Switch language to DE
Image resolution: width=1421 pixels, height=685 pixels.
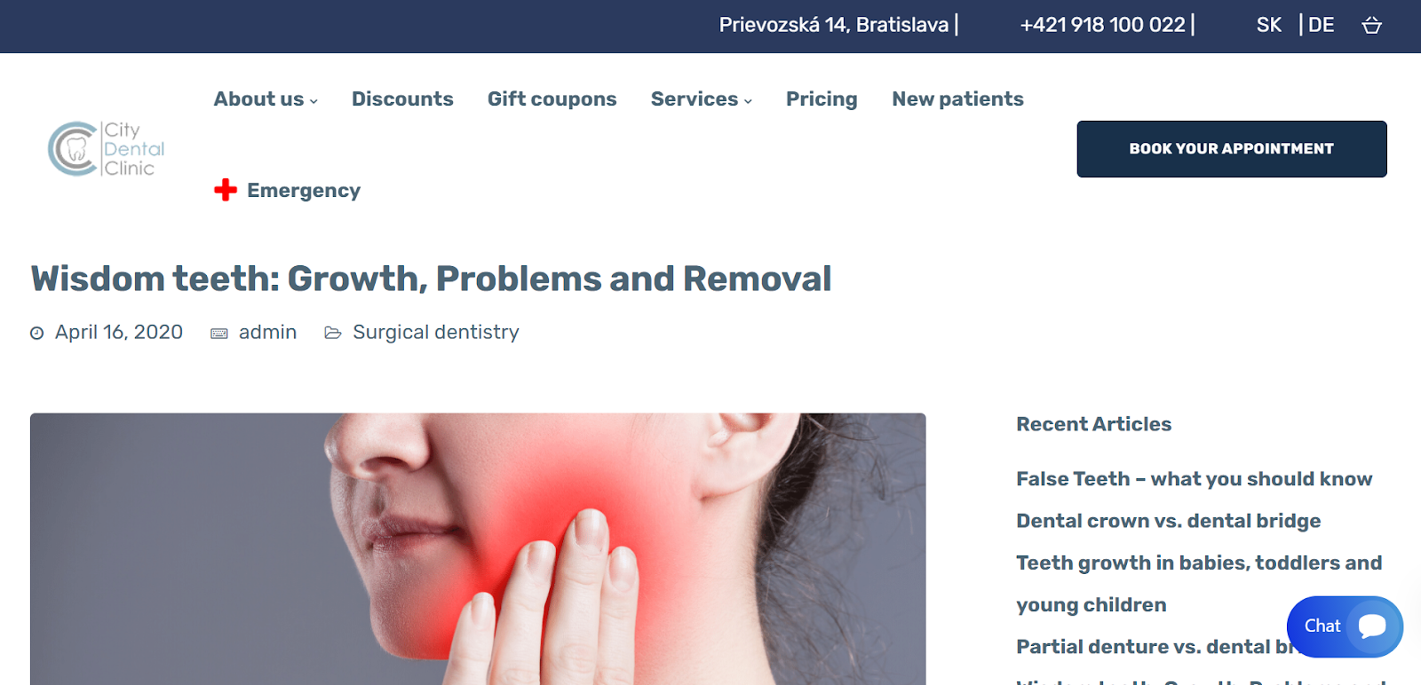coord(1321,25)
